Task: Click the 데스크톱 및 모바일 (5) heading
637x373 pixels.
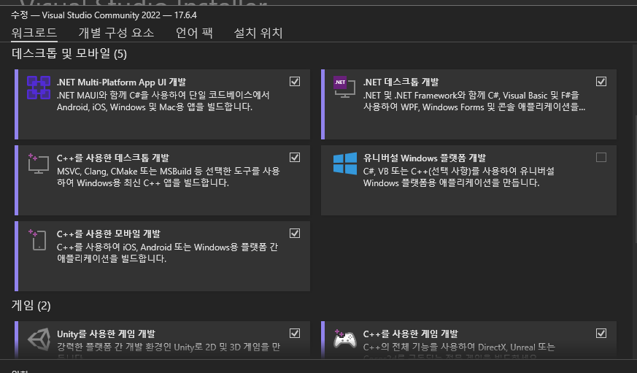Action: (x=69, y=53)
